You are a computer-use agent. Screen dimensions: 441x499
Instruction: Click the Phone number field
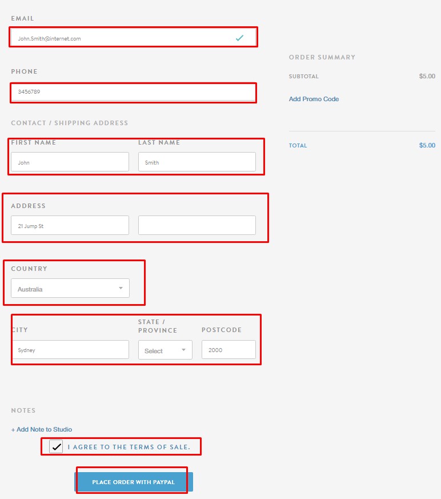pyautogui.click(x=133, y=92)
